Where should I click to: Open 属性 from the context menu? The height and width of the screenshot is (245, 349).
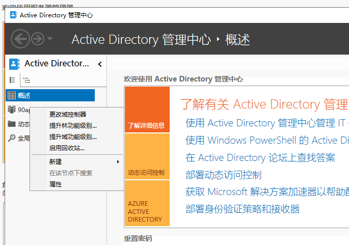click(x=56, y=184)
